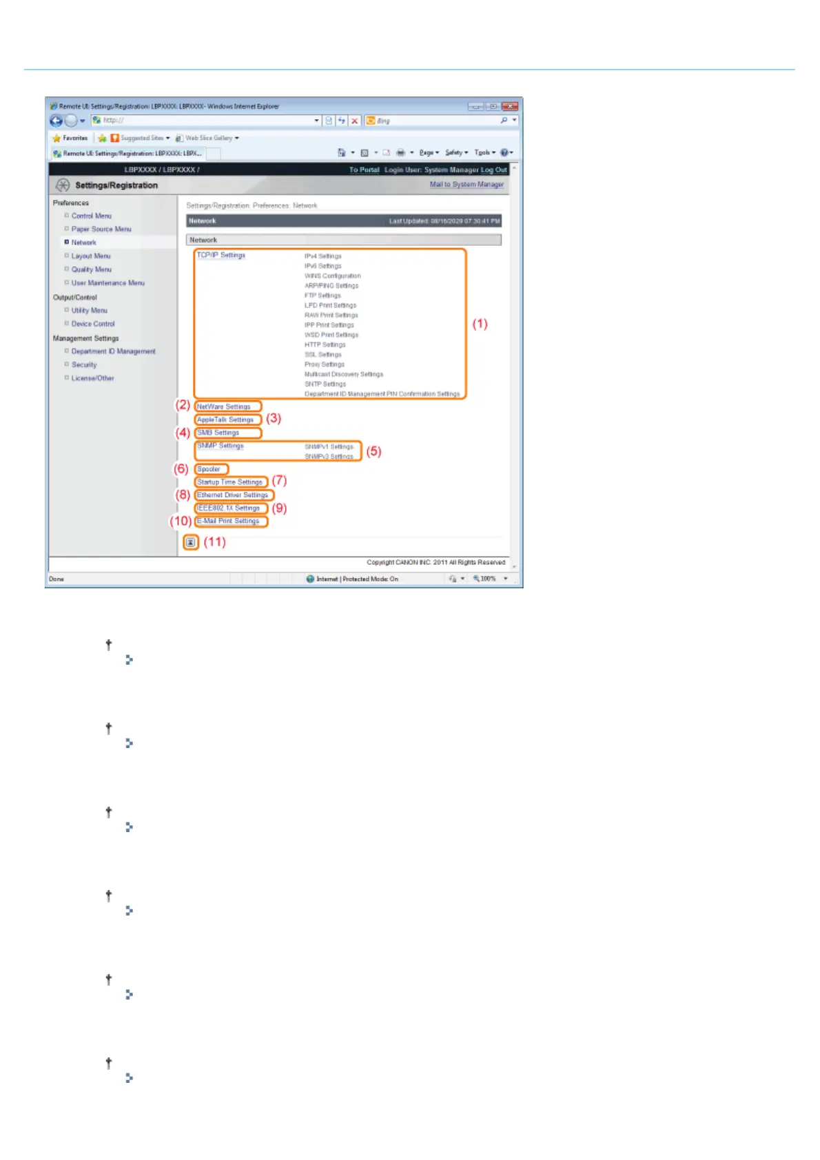Open Security under Management Settings
This screenshot has width=820, height=1160.
tap(84, 365)
